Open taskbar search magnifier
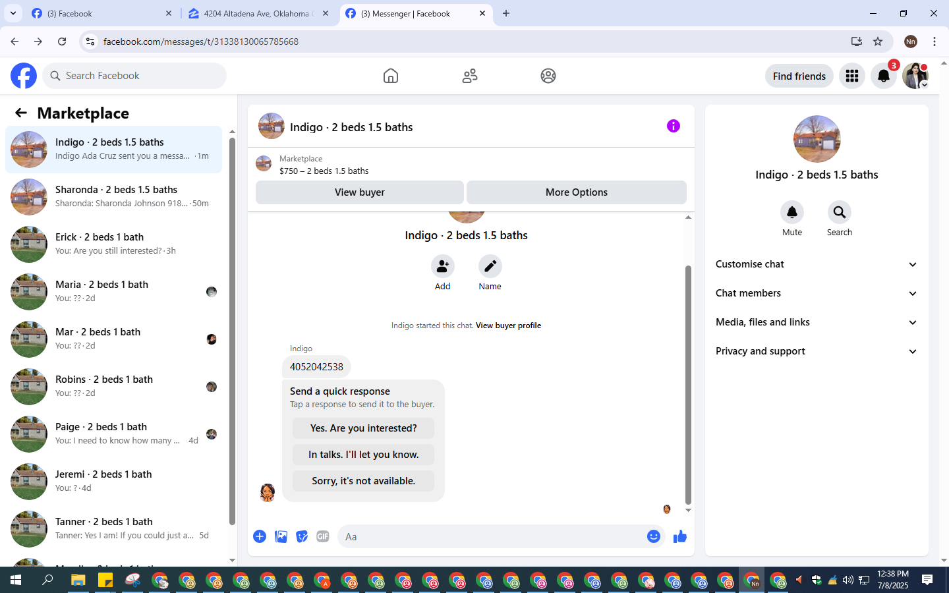The image size is (949, 593). click(47, 580)
